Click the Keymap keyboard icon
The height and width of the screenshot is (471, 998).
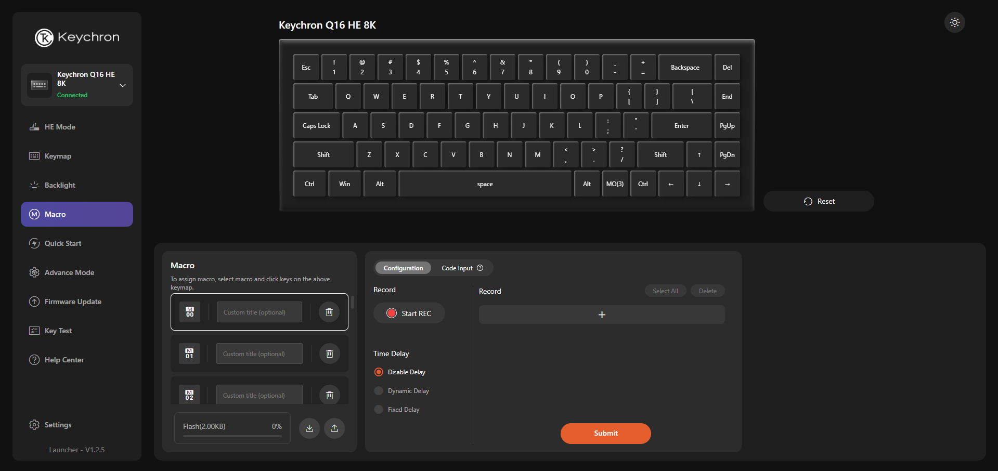coord(34,156)
